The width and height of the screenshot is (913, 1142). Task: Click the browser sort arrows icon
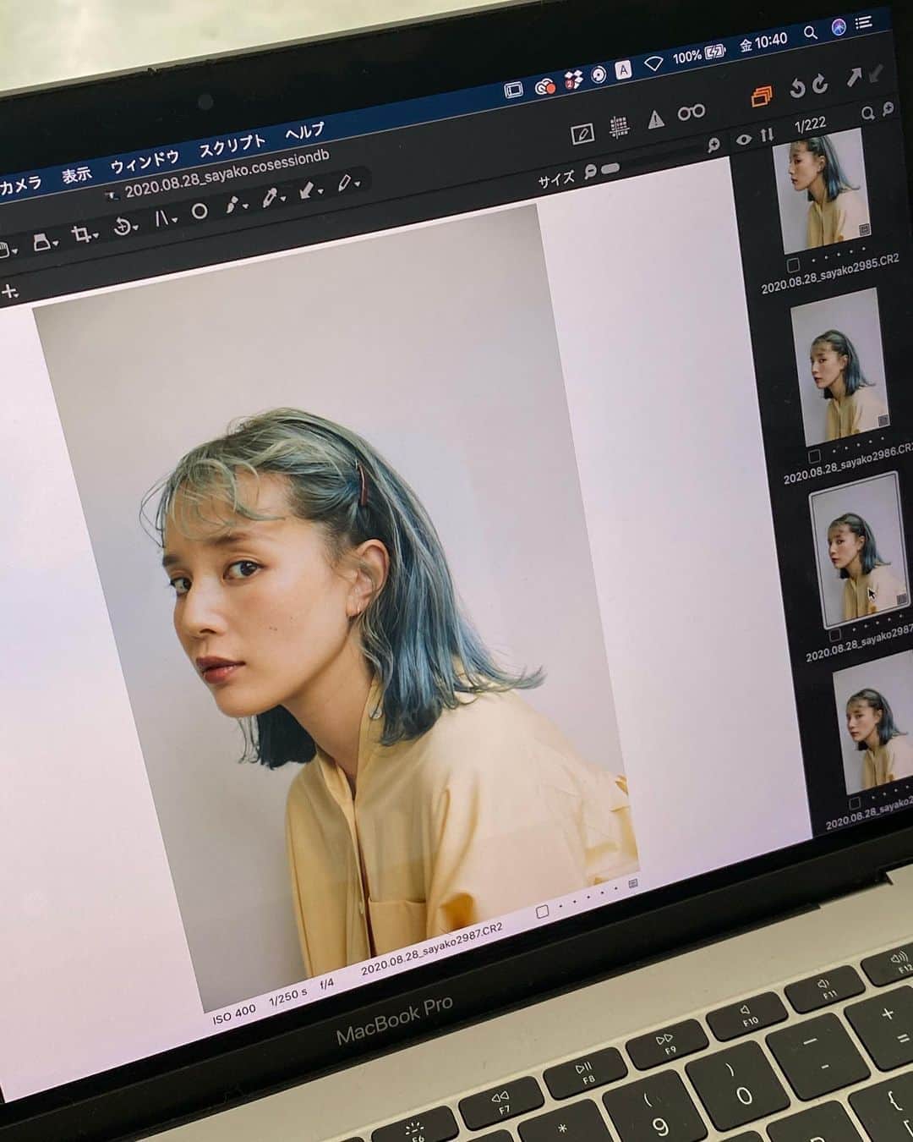767,135
